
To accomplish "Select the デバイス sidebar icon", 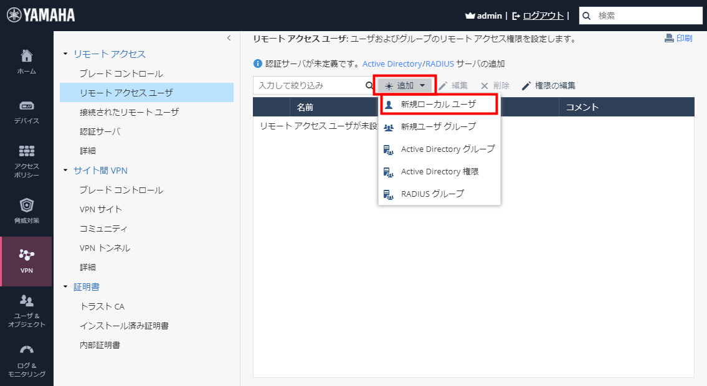I will point(26,107).
